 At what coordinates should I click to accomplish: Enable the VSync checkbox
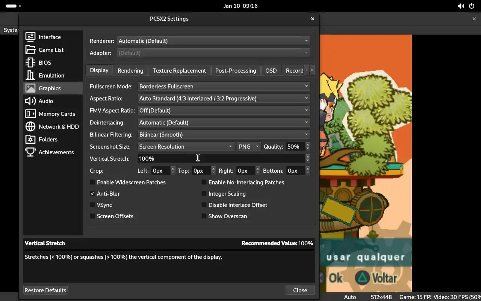point(92,205)
